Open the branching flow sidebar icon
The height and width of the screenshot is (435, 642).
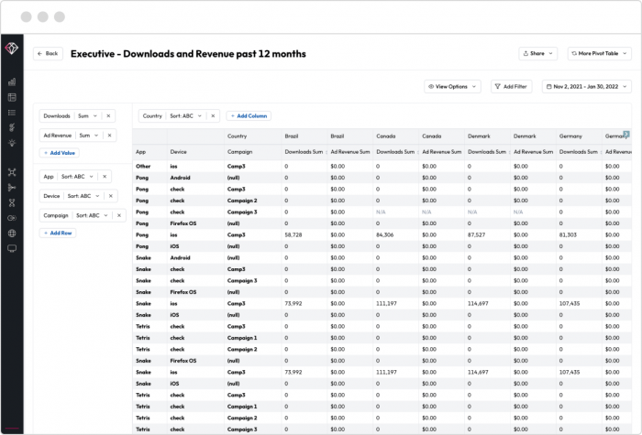click(12, 188)
